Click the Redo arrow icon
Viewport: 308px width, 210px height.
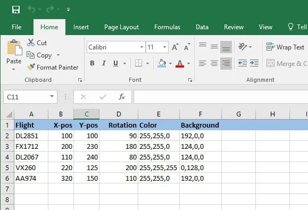click(49, 9)
